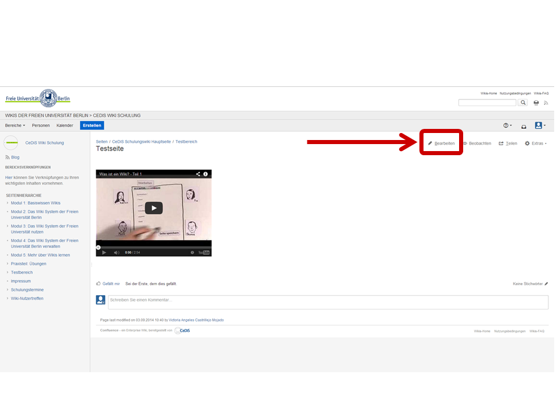The width and height of the screenshot is (560, 420).
Task: Edit labels via Keine Stichwörter pencil icon
Action: pyautogui.click(x=546, y=283)
